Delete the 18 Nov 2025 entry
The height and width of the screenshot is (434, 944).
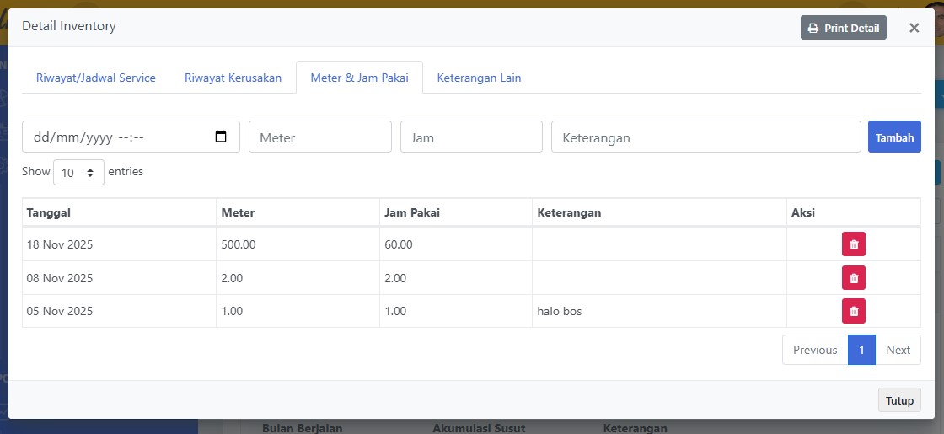pos(853,244)
